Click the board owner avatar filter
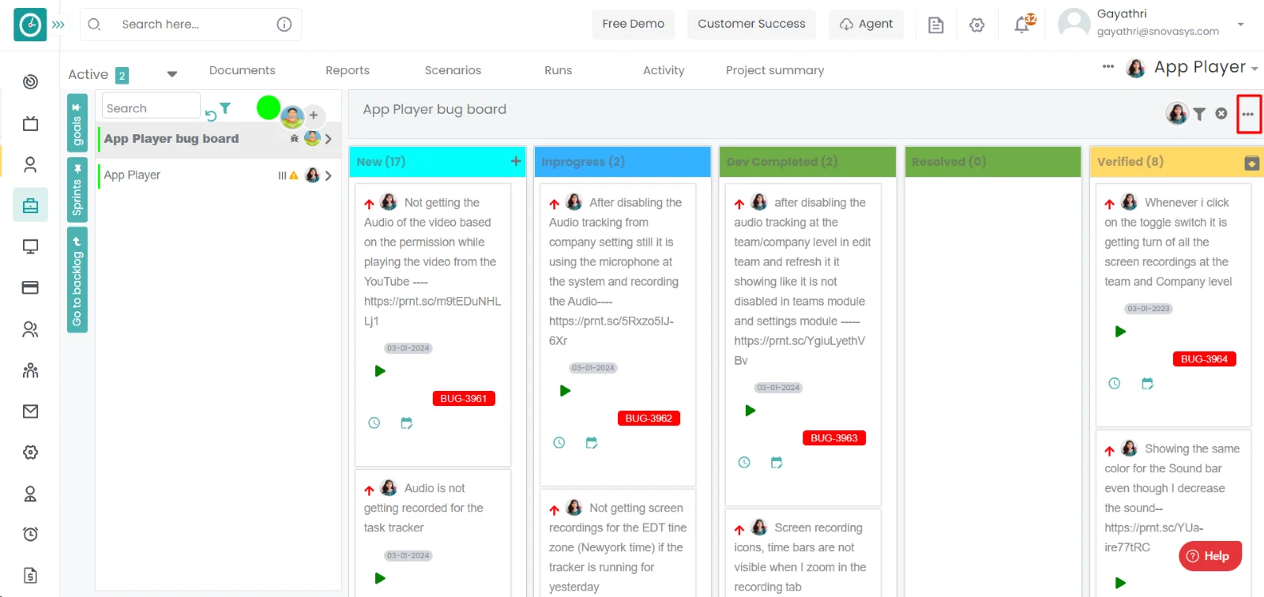The width and height of the screenshot is (1264, 597). pos(1177,114)
